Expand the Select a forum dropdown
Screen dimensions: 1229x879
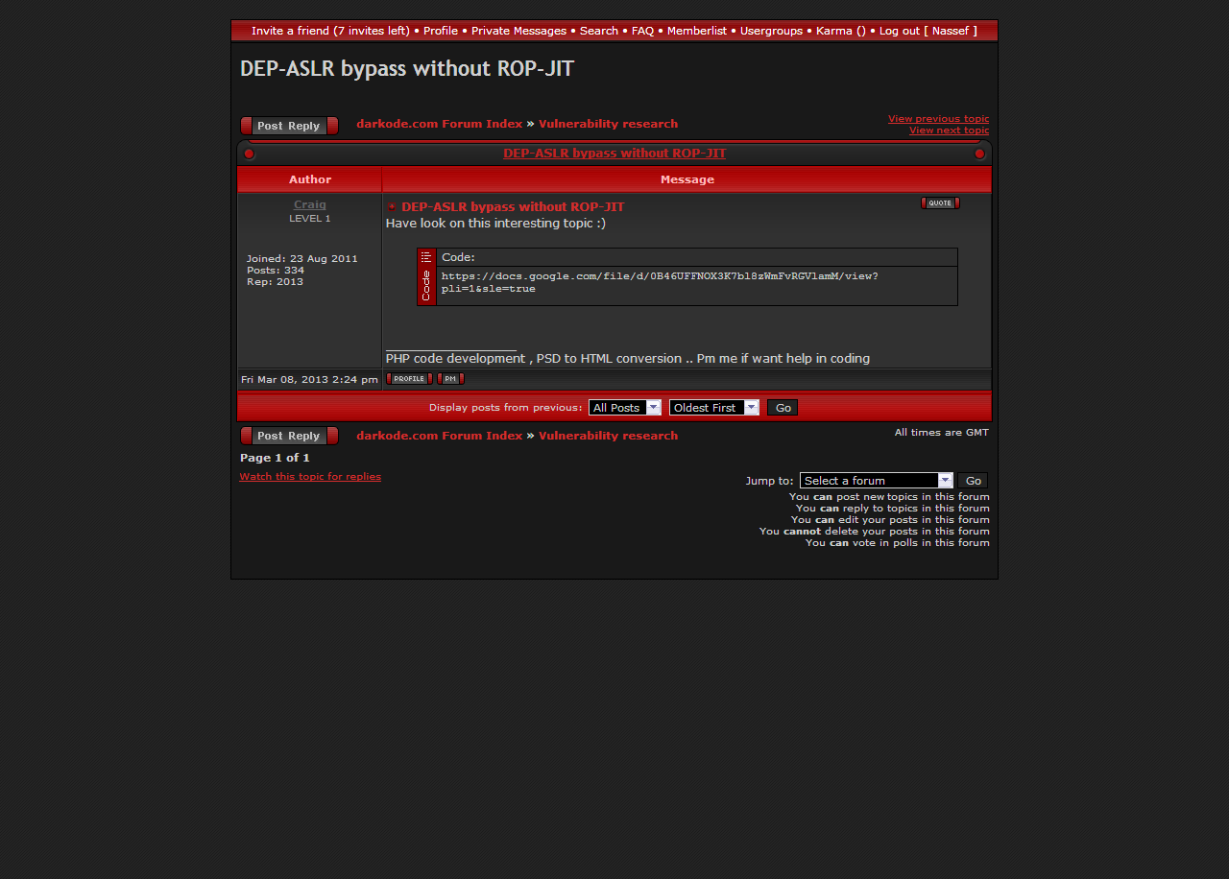[x=876, y=481]
